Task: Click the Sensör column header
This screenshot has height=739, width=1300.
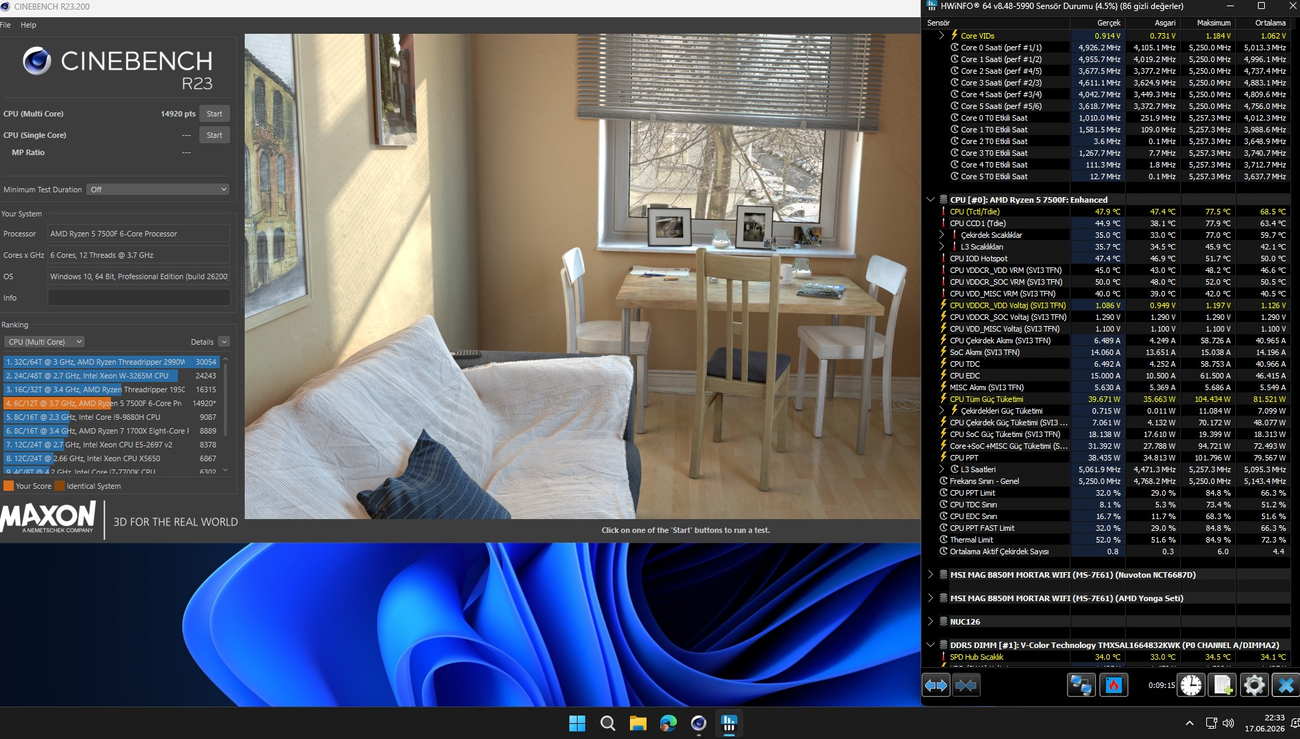Action: [x=996, y=23]
